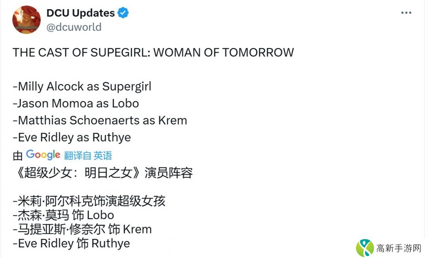Click the green watermark logo icon

(365, 248)
